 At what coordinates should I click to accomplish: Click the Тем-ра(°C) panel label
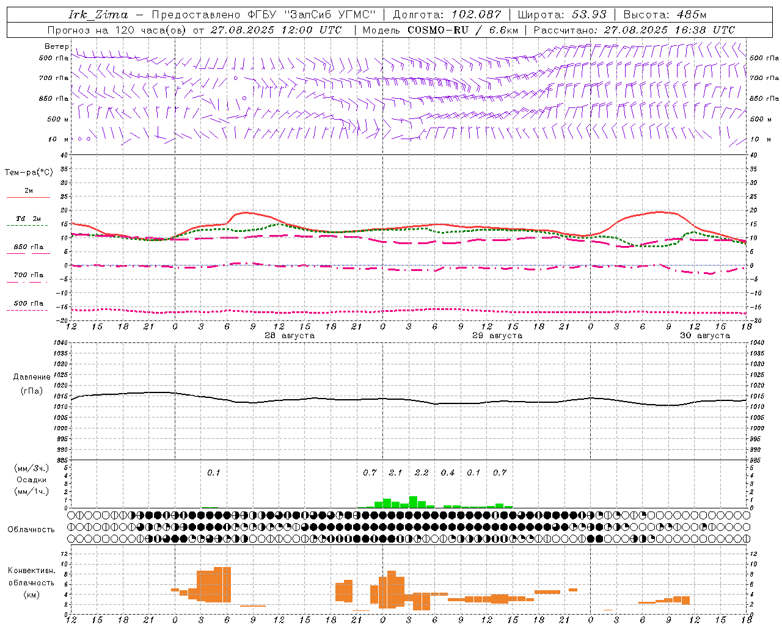point(29,172)
